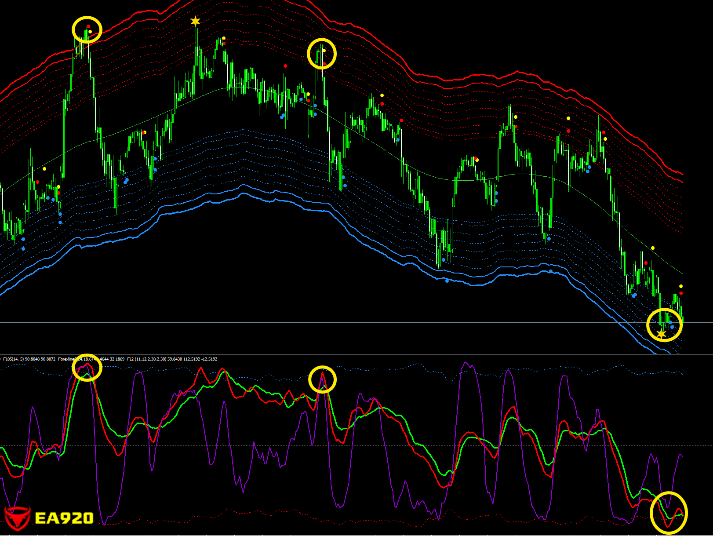713x536 pixels.
Task: Click the gold star marker below the lowest candle
Action: pyautogui.click(x=661, y=335)
